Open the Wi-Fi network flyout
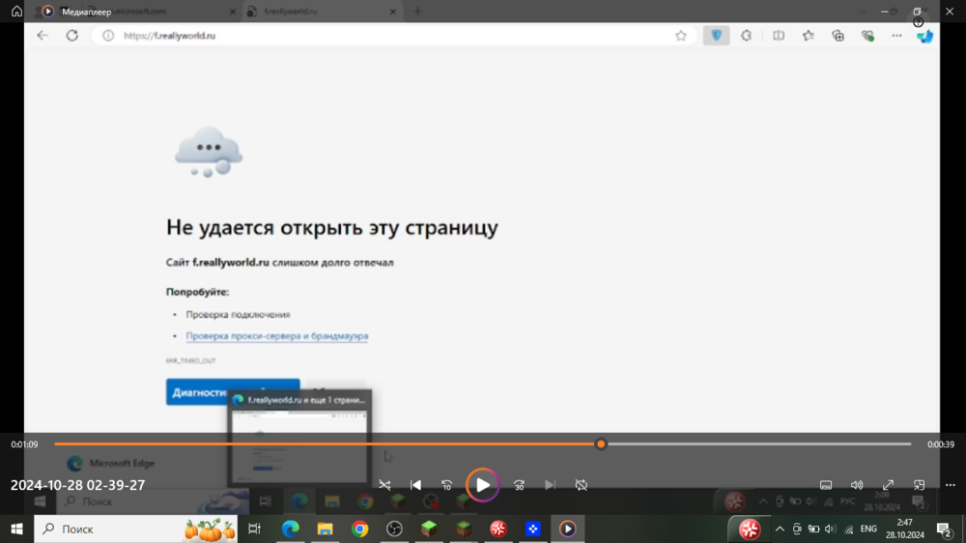Screen dimensions: 966x543 (849, 529)
